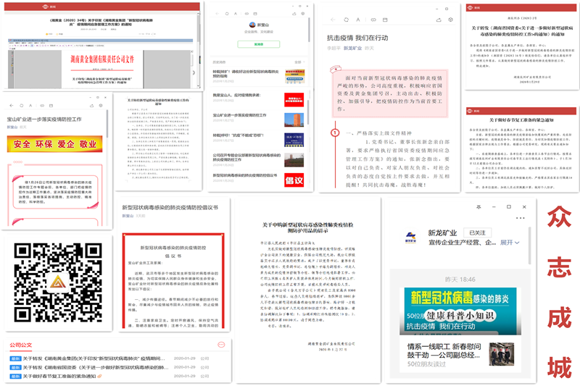
Task: Copy link of 抗击疫情 我们在行动 article
Action: [x=373, y=20]
